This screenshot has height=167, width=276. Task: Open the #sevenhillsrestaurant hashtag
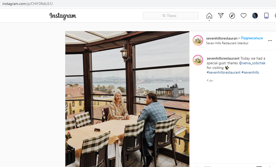pyautogui.click(x=223, y=73)
